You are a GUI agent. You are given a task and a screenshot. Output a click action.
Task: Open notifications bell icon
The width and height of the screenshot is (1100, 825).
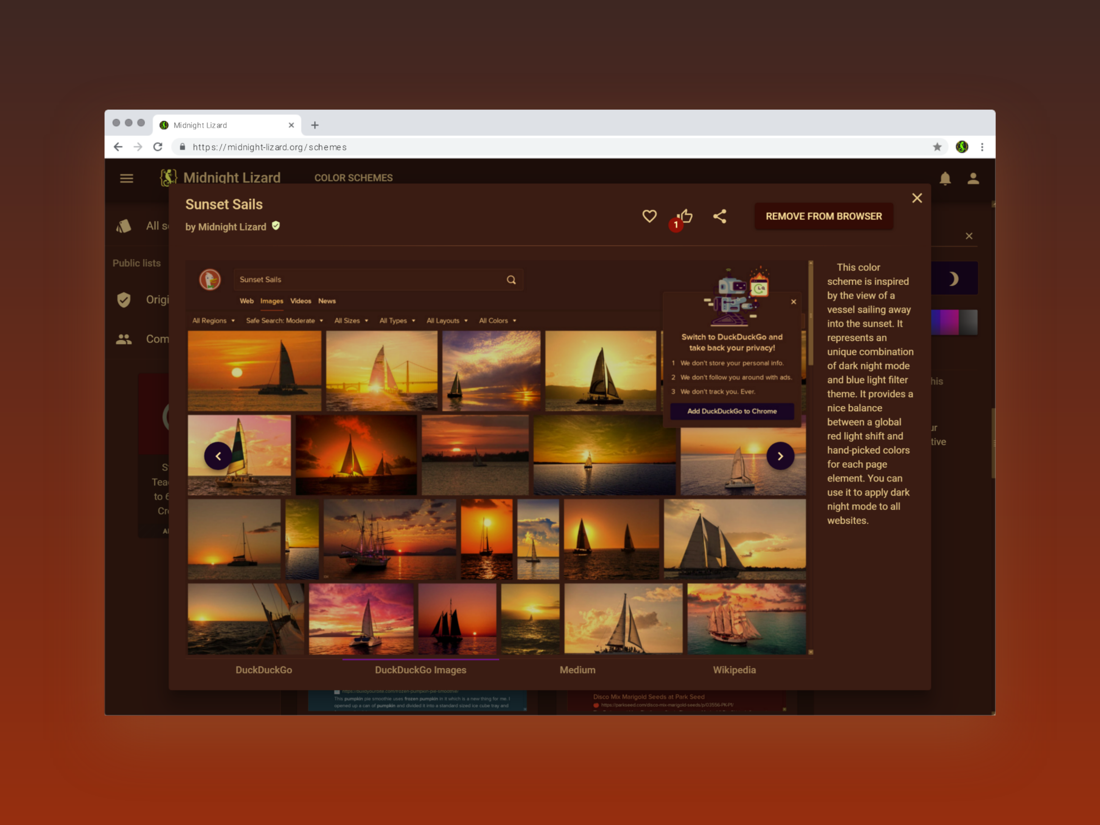[x=945, y=178]
